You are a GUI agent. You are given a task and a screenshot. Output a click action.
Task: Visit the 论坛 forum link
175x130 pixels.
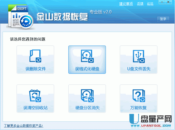coord(150,4)
